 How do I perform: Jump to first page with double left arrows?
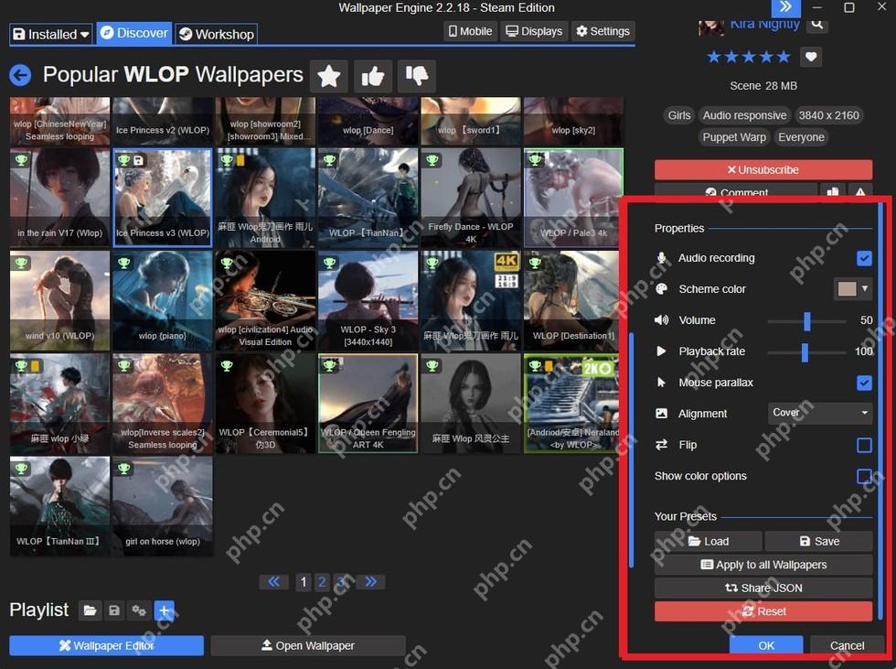coord(273,582)
